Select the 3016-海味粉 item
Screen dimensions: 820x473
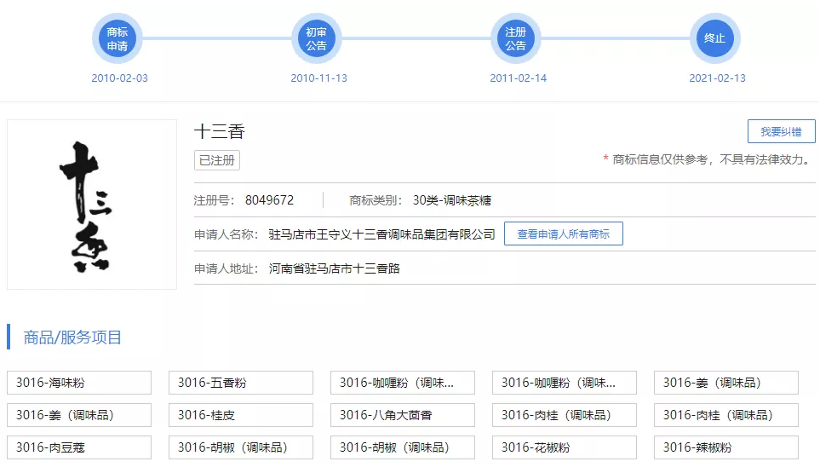pos(79,383)
